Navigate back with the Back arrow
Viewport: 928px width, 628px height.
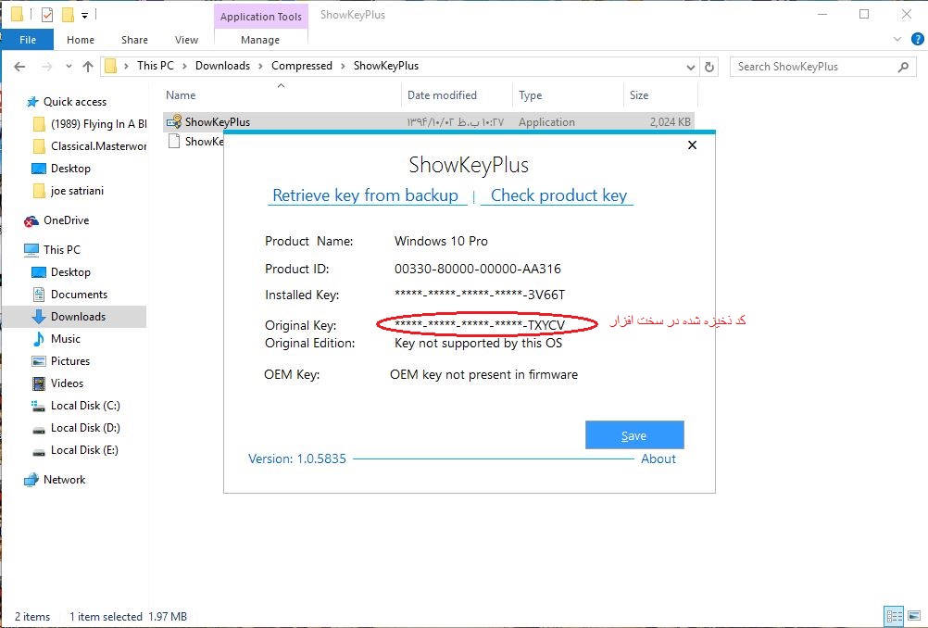pyautogui.click(x=20, y=67)
